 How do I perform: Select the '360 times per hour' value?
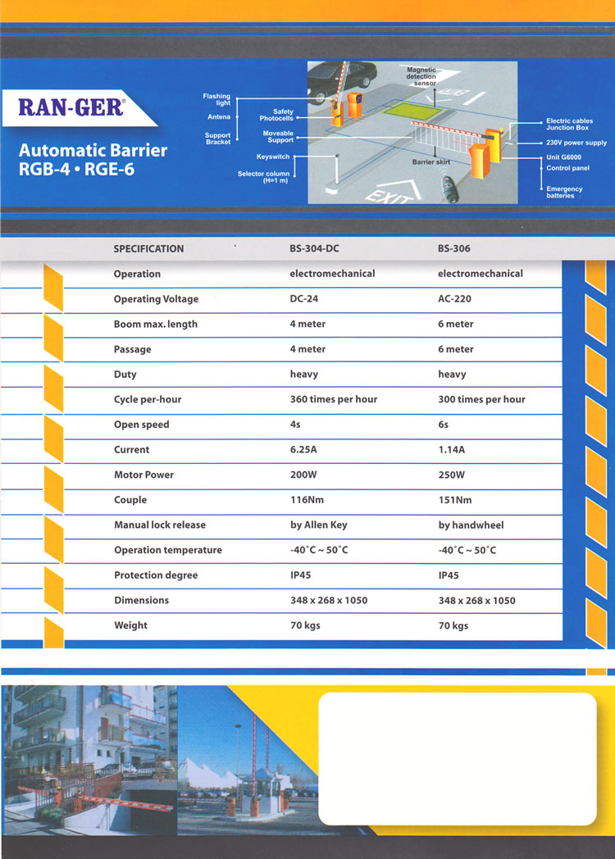(x=334, y=399)
